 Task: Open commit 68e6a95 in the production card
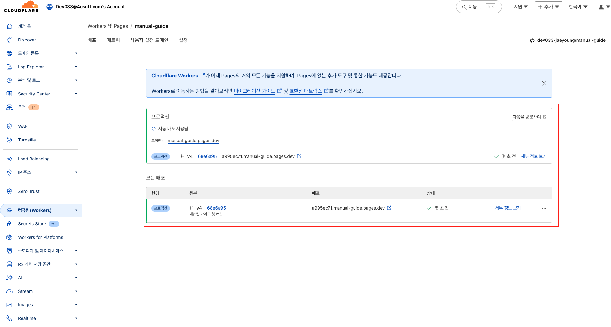point(207,156)
